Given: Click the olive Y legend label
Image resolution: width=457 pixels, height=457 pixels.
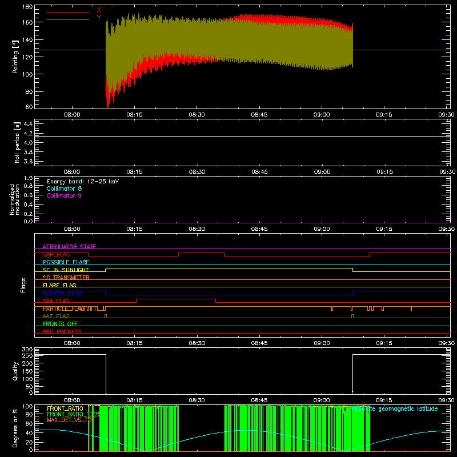Looking at the screenshot, I should 99,18.
